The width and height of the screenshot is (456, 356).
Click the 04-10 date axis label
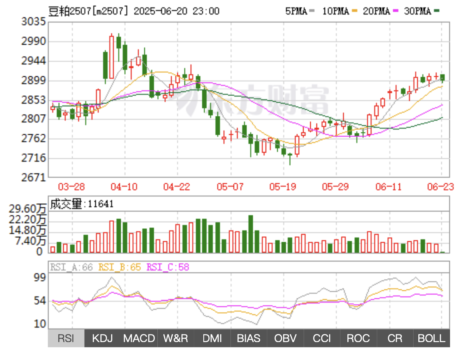coord(124,187)
